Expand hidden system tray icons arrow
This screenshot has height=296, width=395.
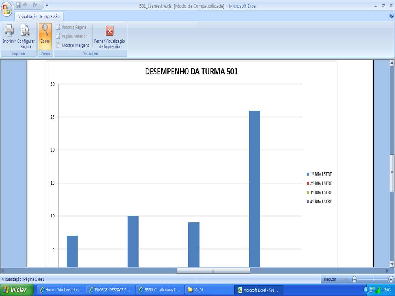pos(366,290)
